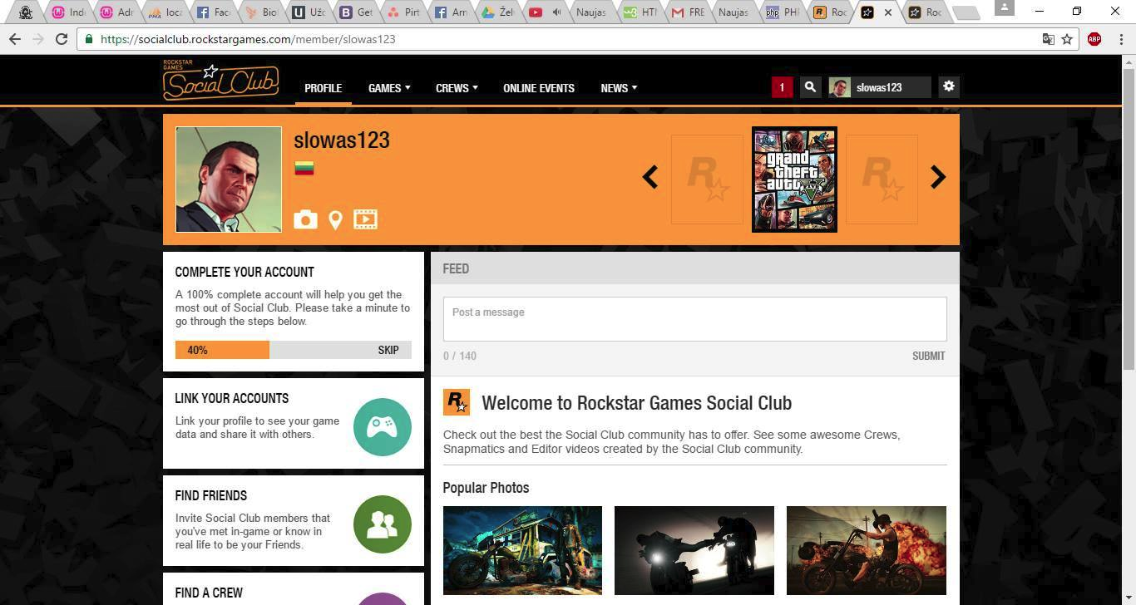
Task: Open the search magnifier icon
Action: (810, 87)
